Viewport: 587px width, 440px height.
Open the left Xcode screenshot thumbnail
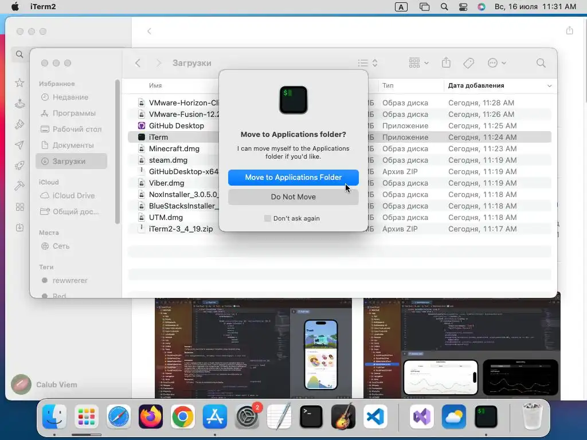[253, 349]
